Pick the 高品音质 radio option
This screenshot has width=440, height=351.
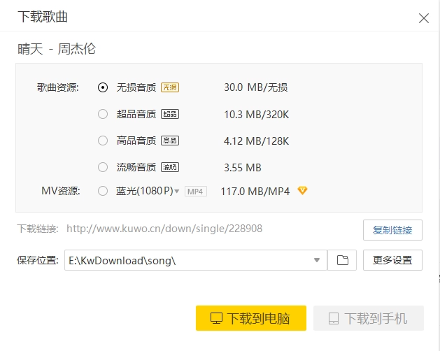[103, 141]
